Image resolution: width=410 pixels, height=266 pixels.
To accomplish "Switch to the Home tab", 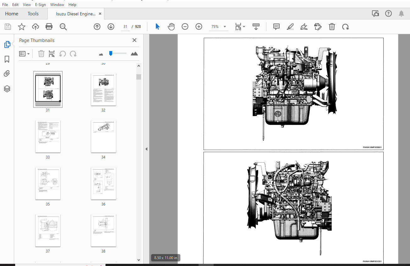I will (x=12, y=13).
